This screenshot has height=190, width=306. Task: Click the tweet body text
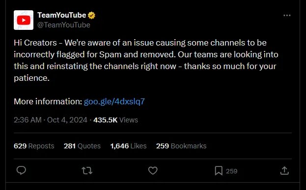[x=146, y=60]
